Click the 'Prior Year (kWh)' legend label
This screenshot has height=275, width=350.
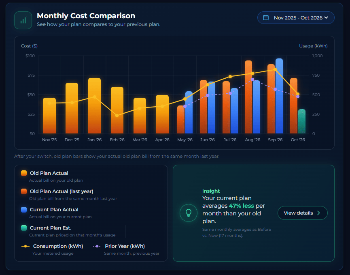125,246
